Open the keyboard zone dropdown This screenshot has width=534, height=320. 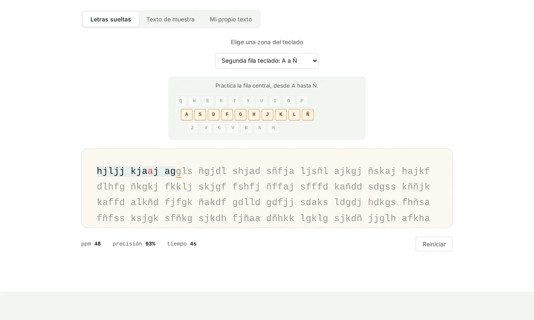point(267,61)
